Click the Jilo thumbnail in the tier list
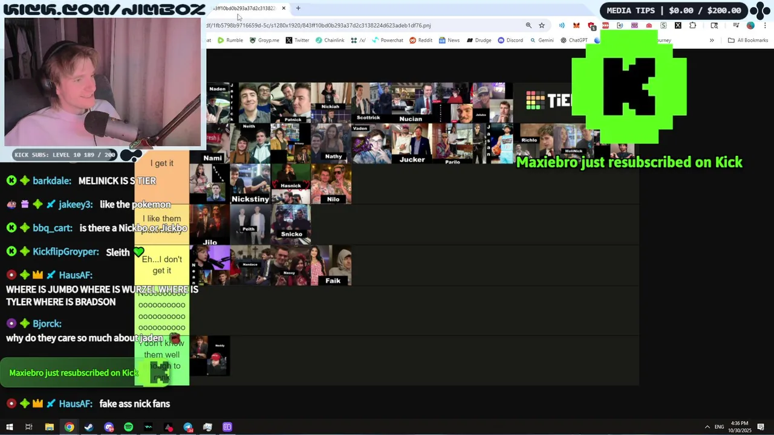Image resolution: width=774 pixels, height=435 pixels. click(x=210, y=225)
